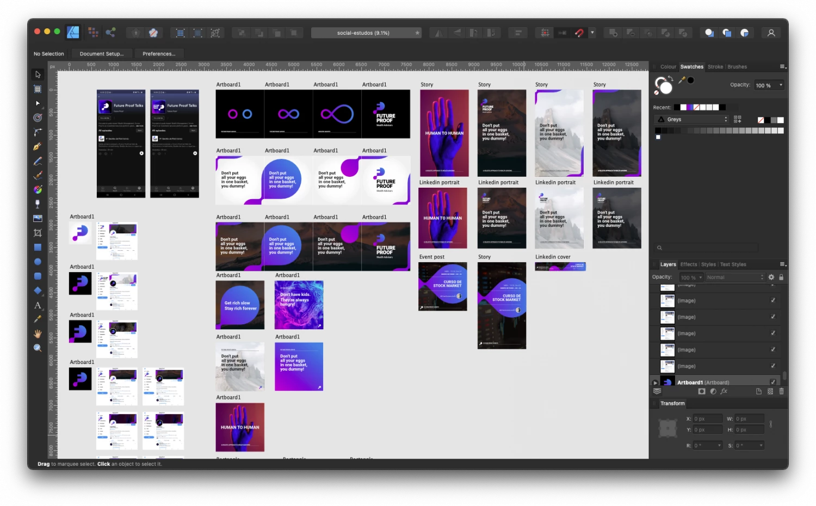This screenshot has width=816, height=506.
Task: Click the Ellipse shape tool
Action: click(x=38, y=262)
